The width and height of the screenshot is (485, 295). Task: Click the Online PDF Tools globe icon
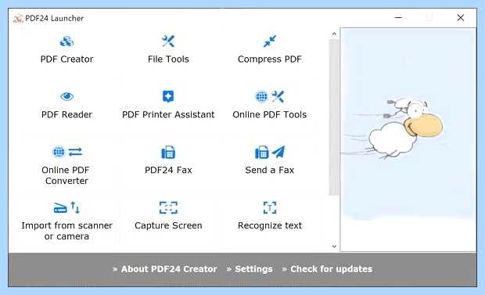tap(261, 96)
